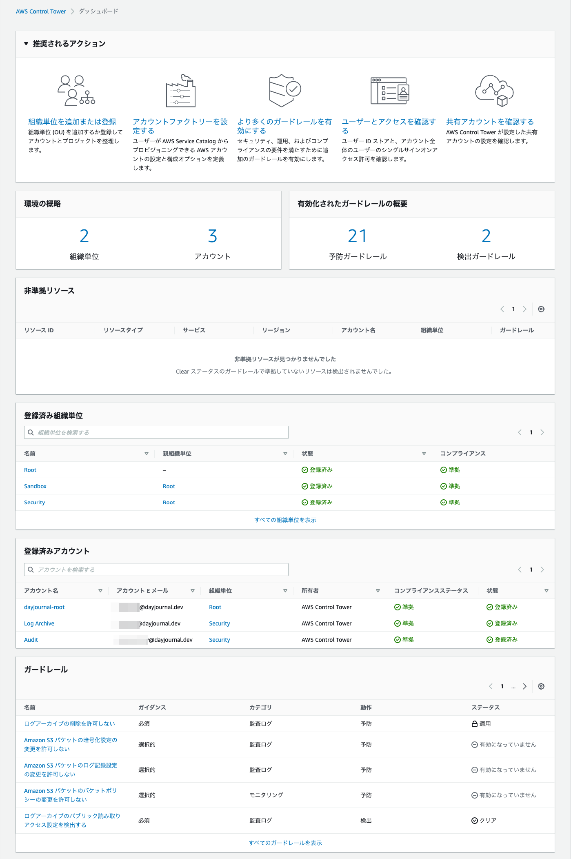Sort accounts by アカウント E メール column
The width and height of the screenshot is (571, 859).
click(x=193, y=591)
